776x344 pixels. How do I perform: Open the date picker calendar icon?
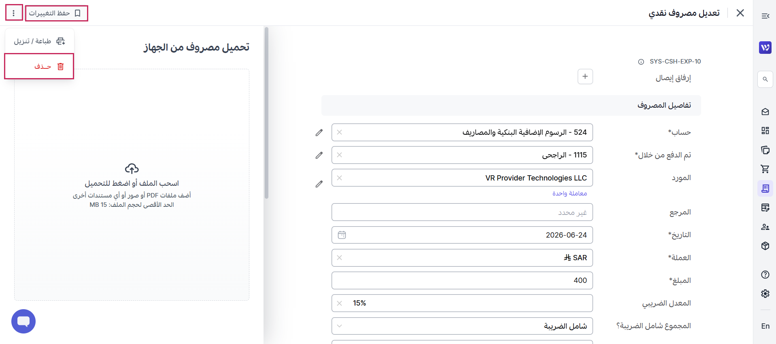tap(342, 235)
